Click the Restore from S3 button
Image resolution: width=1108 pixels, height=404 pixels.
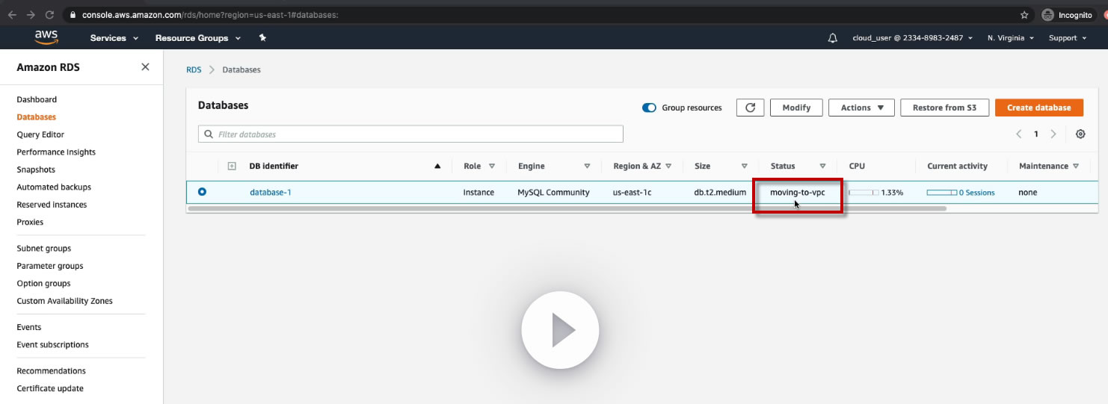tap(944, 108)
